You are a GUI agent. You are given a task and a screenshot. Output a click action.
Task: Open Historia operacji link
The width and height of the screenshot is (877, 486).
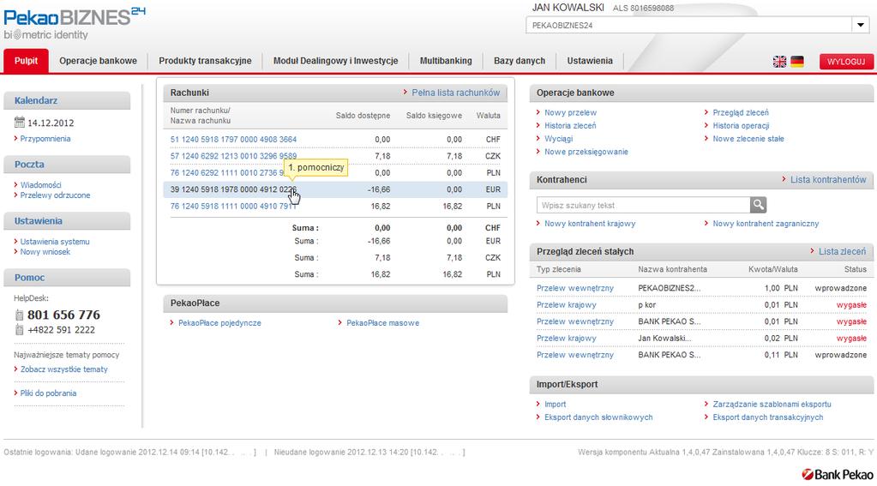[741, 126]
